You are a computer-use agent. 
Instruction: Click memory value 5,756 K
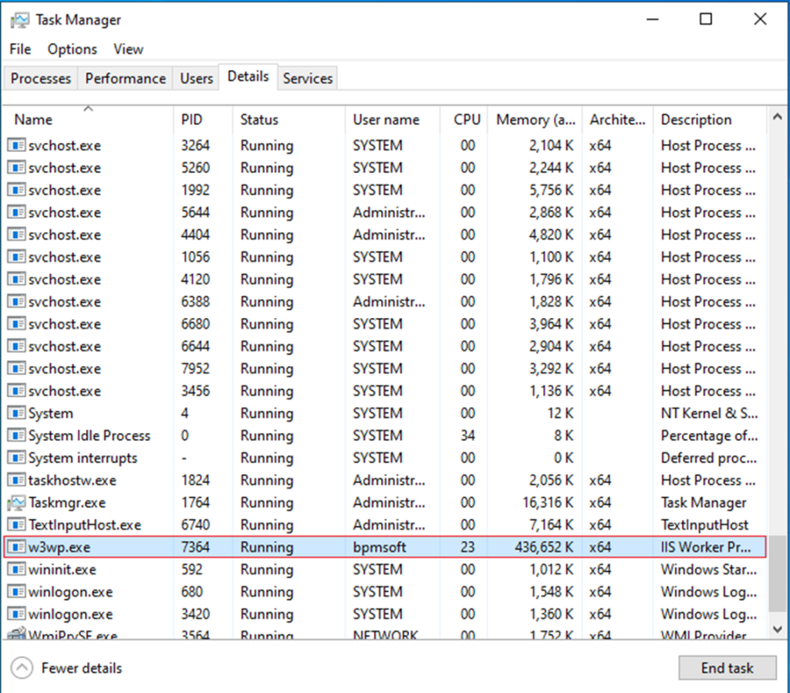(551, 190)
